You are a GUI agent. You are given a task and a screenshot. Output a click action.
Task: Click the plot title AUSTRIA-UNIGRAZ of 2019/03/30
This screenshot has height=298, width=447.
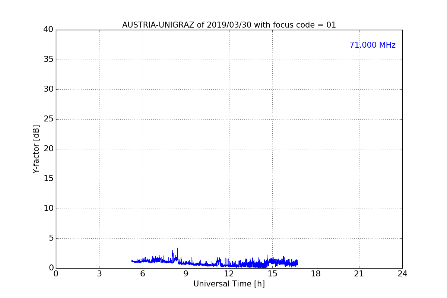point(229,25)
